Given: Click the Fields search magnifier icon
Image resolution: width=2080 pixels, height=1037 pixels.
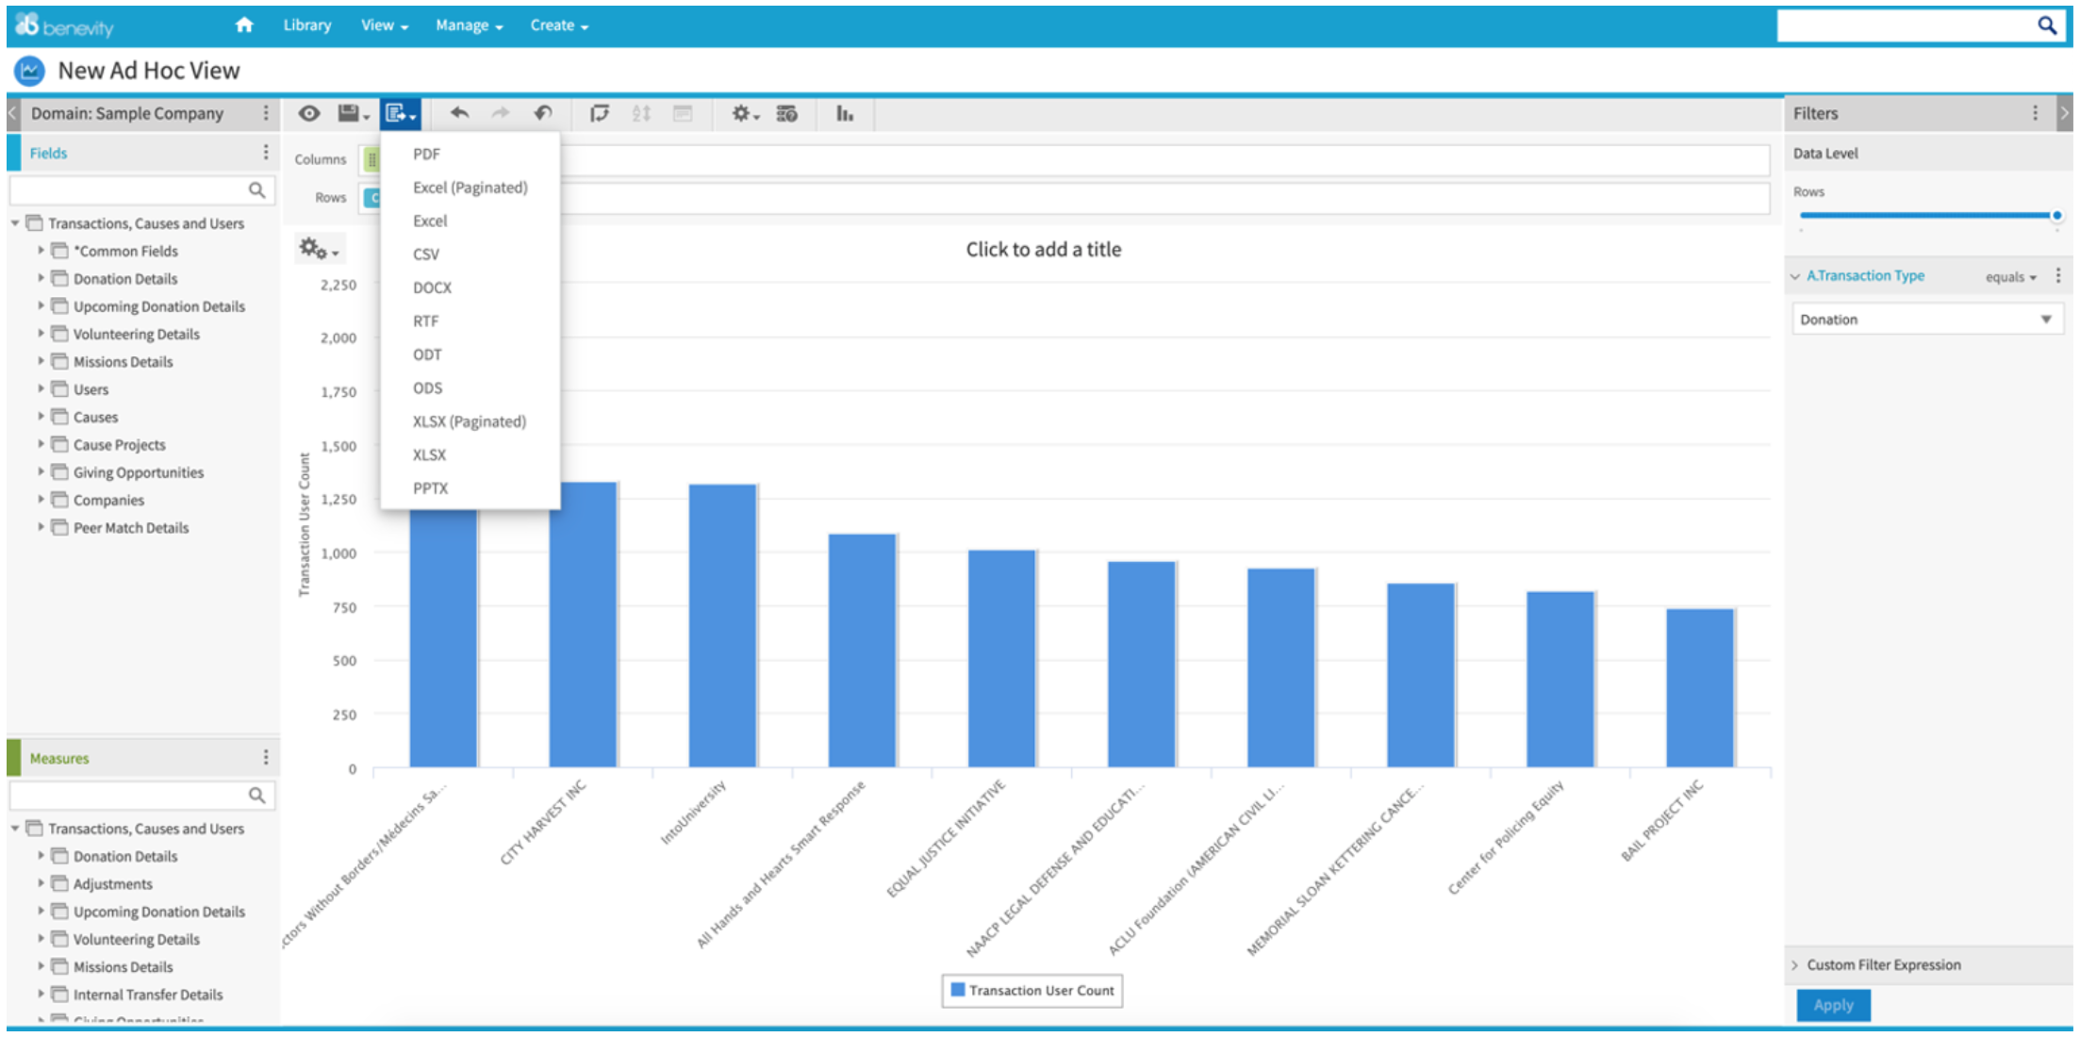Looking at the screenshot, I should tap(256, 190).
